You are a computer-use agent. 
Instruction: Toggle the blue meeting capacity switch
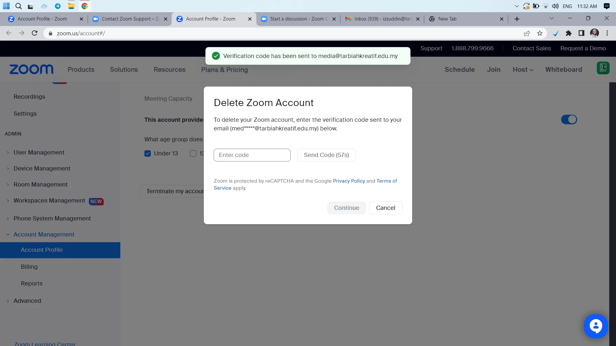tap(569, 119)
